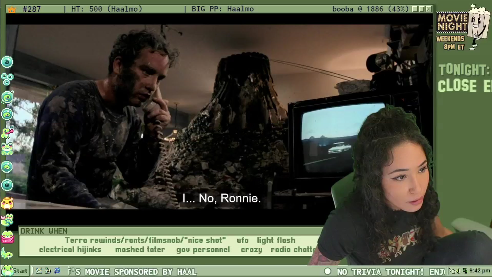Click the white dot beside NO TRIVIA
The image size is (492, 277).
327,271
